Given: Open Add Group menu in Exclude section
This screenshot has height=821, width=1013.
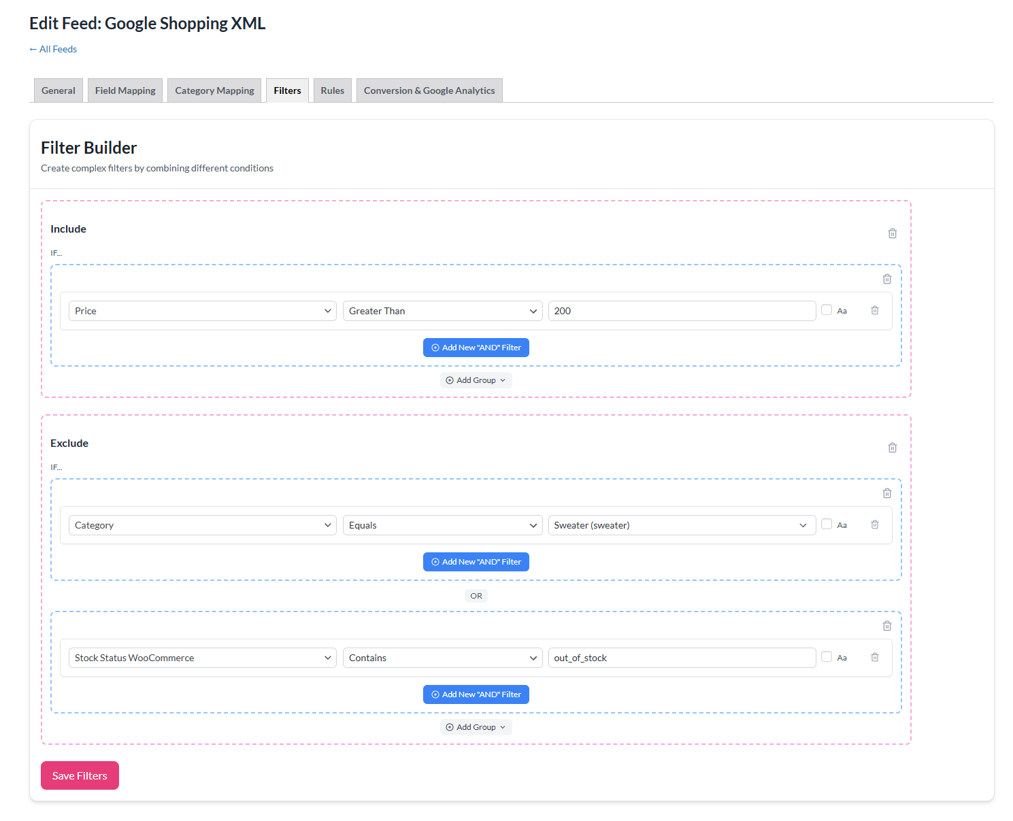Looking at the screenshot, I should click(476, 727).
